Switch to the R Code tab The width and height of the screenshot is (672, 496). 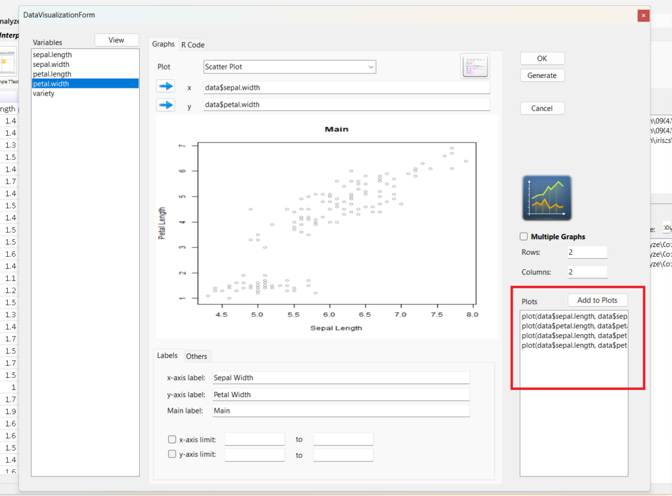(193, 45)
